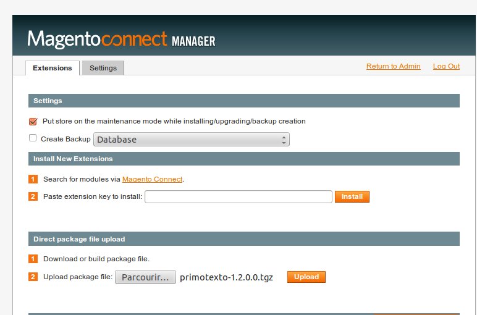477x315 pixels.
Task: Switch to the Settings tab
Action: click(103, 68)
